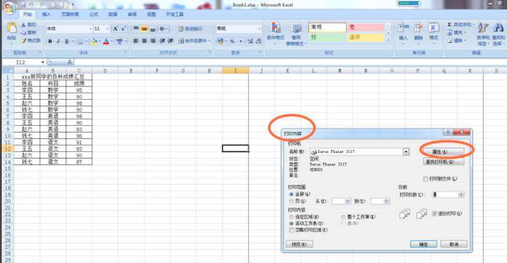Toggle the 逐份打印 collate checkbox
Viewport: 507px width, 263px height.
click(x=435, y=214)
